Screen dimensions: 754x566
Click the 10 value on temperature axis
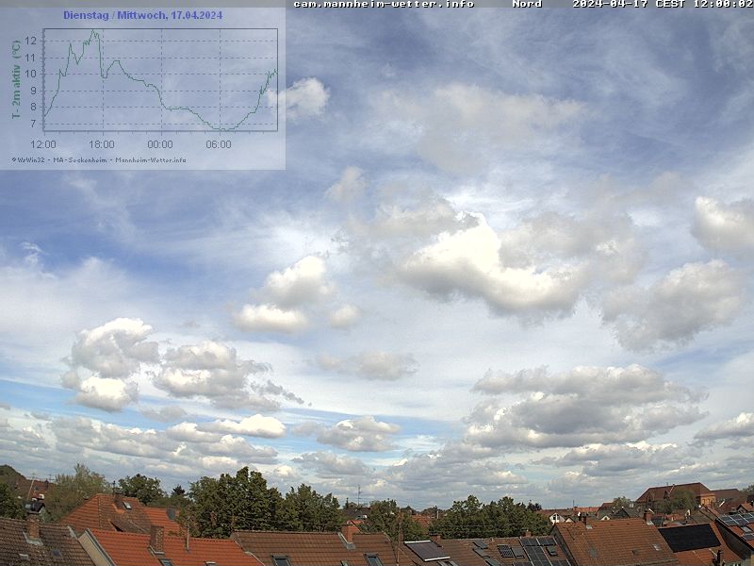click(30, 74)
